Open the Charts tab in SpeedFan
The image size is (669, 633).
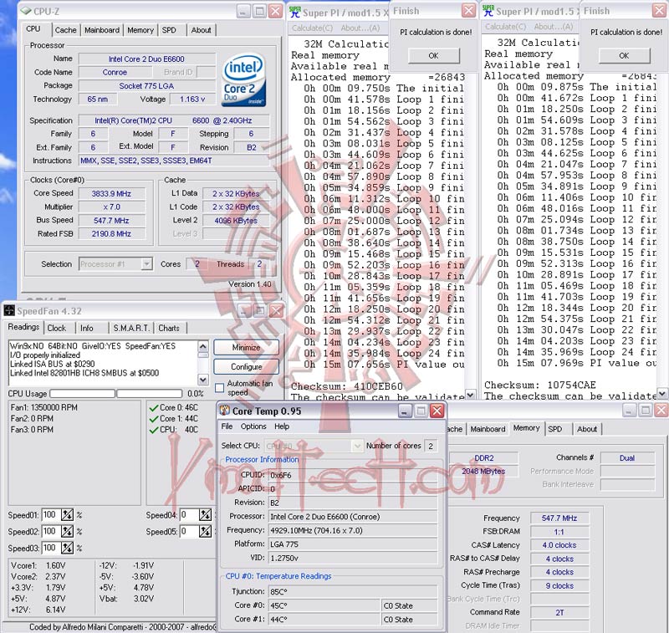tap(169, 328)
